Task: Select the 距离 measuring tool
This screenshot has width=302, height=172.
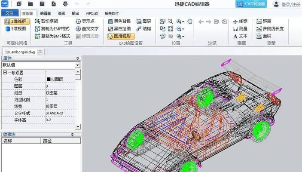Action: [x=264, y=21]
